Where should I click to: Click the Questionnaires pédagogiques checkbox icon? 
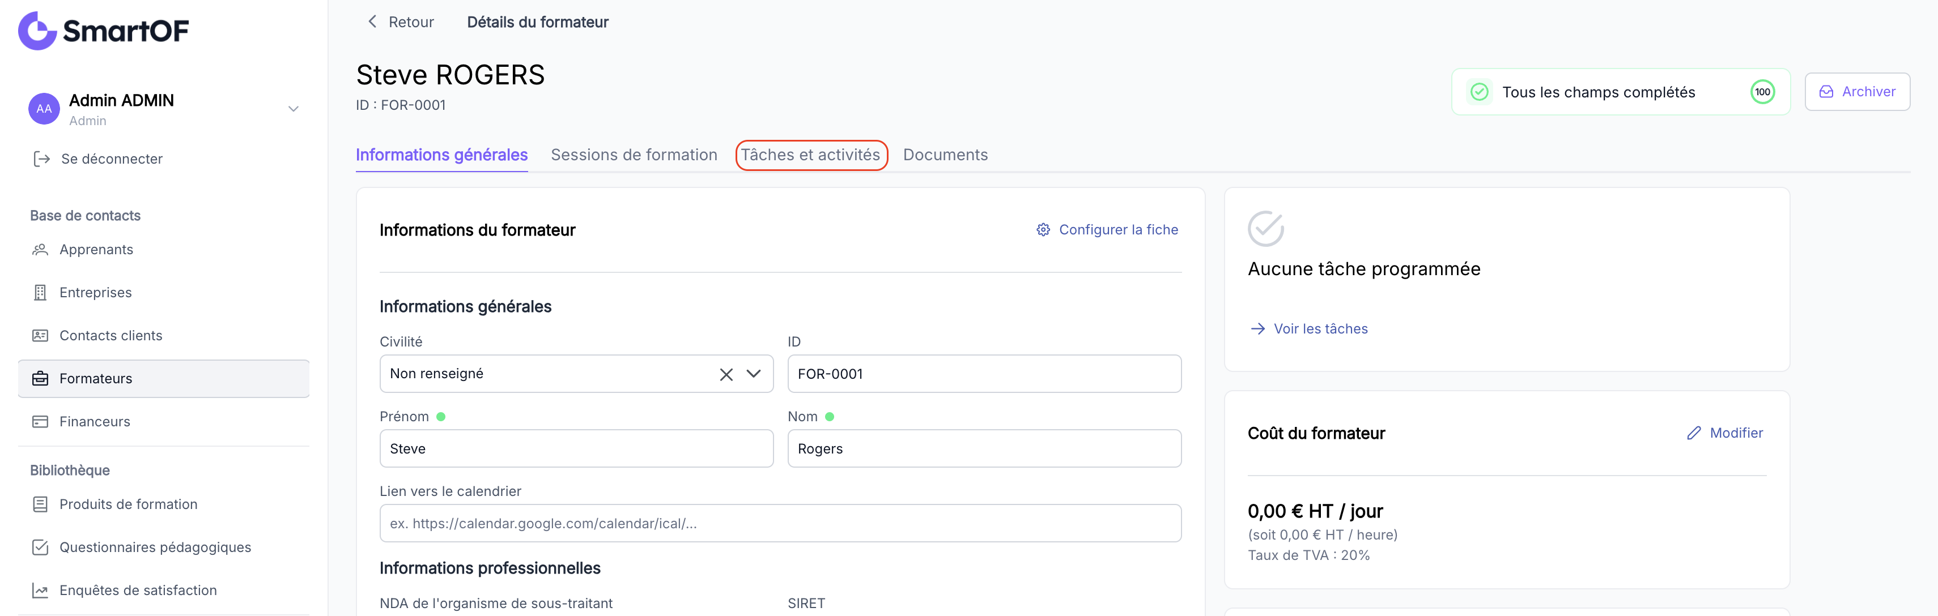[40, 547]
